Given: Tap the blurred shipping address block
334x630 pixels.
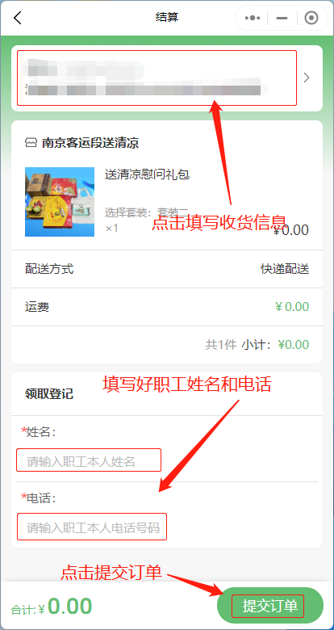Looking at the screenshot, I should tap(157, 78).
